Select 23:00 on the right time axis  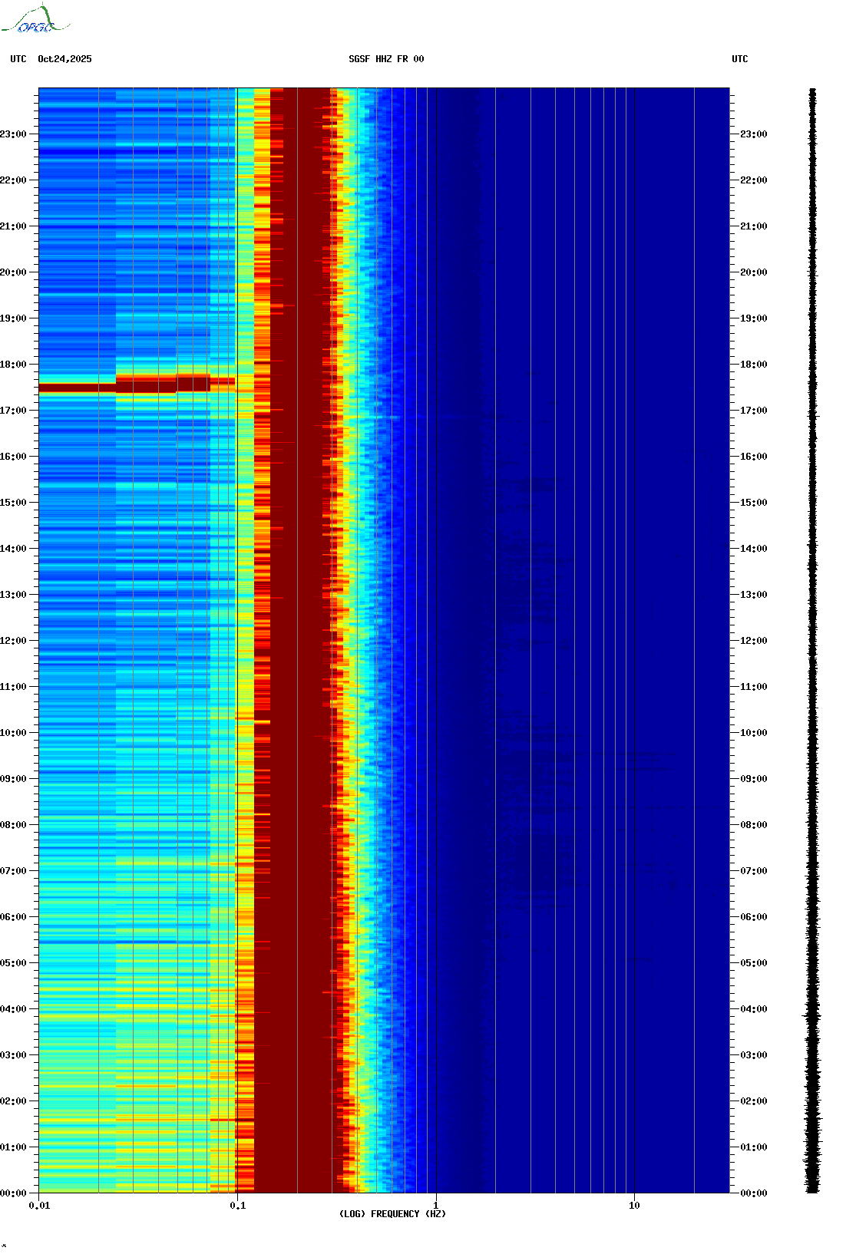coord(754,134)
